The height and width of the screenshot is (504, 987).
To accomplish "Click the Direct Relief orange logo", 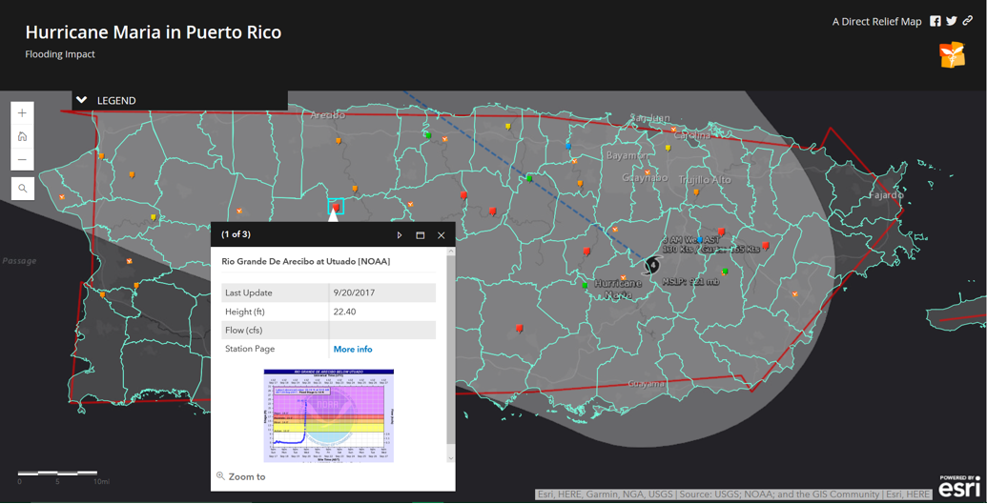I will coord(952,55).
